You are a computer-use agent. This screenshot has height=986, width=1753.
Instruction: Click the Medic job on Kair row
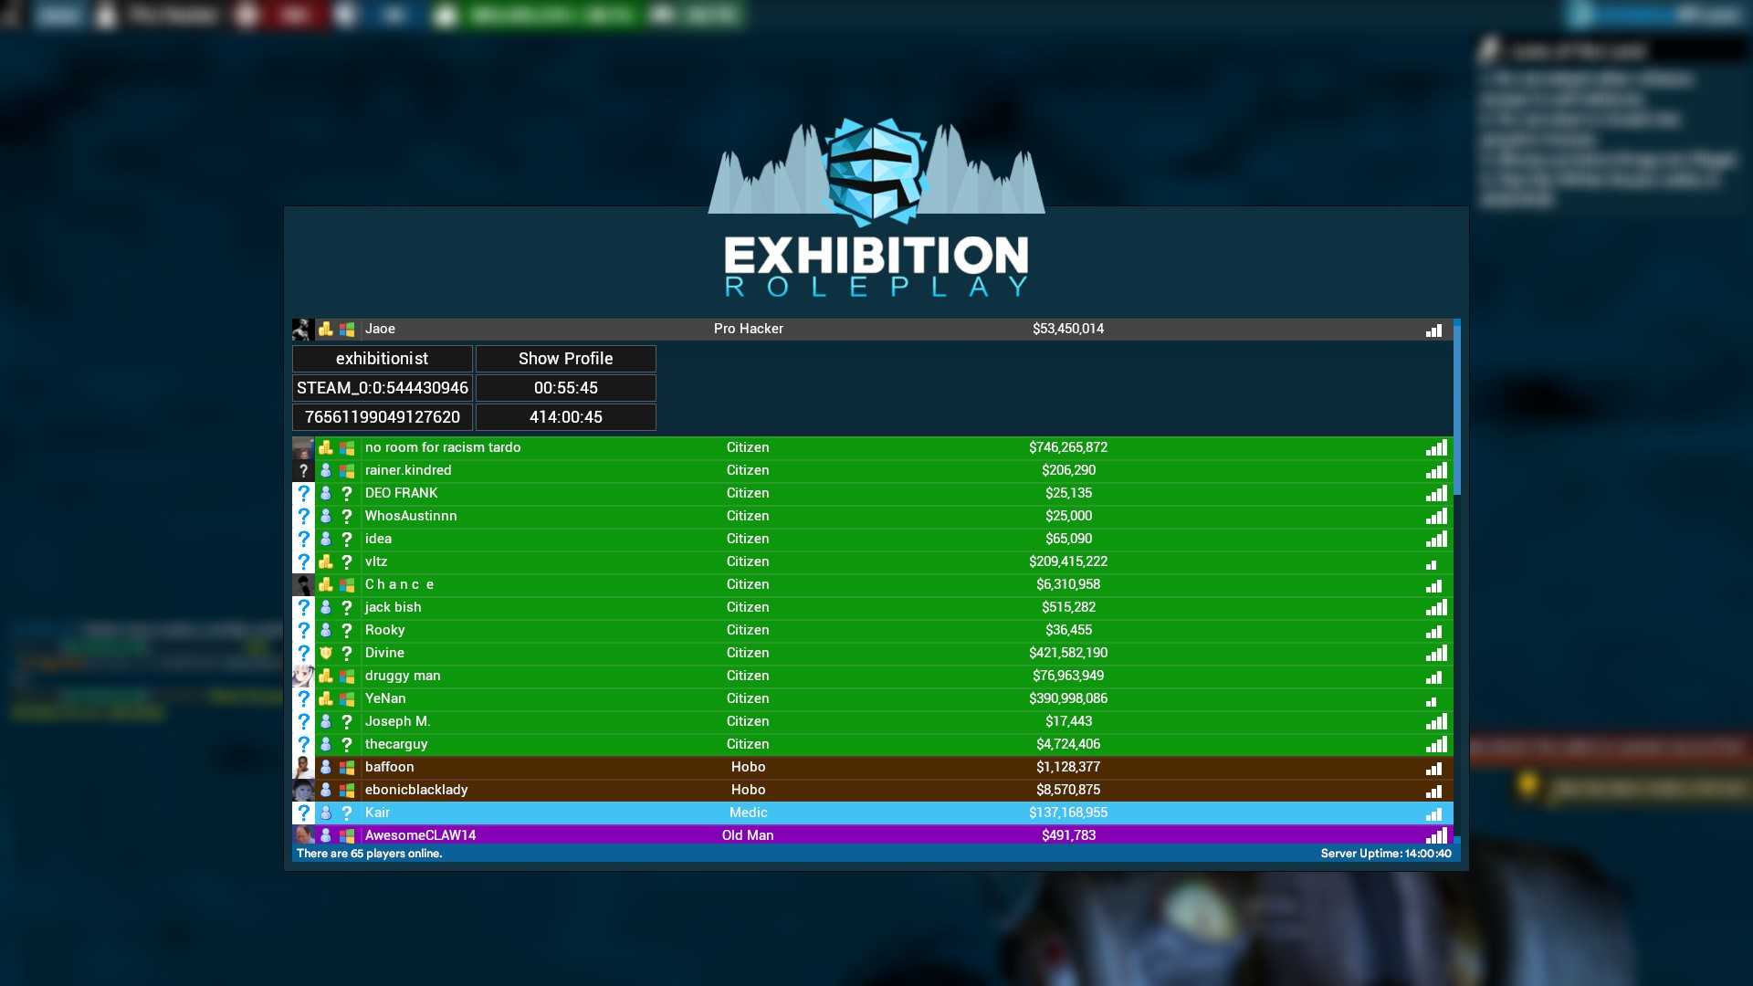tap(749, 813)
